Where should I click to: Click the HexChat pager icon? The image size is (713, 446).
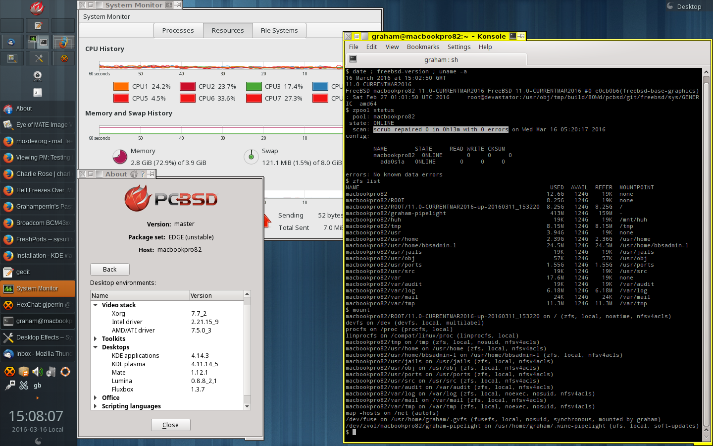tap(64, 58)
